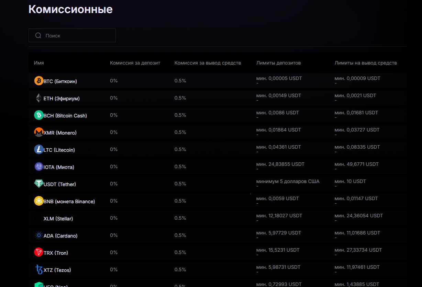
Task: Click the Комиссия за вывод средств header
Action: click(208, 63)
